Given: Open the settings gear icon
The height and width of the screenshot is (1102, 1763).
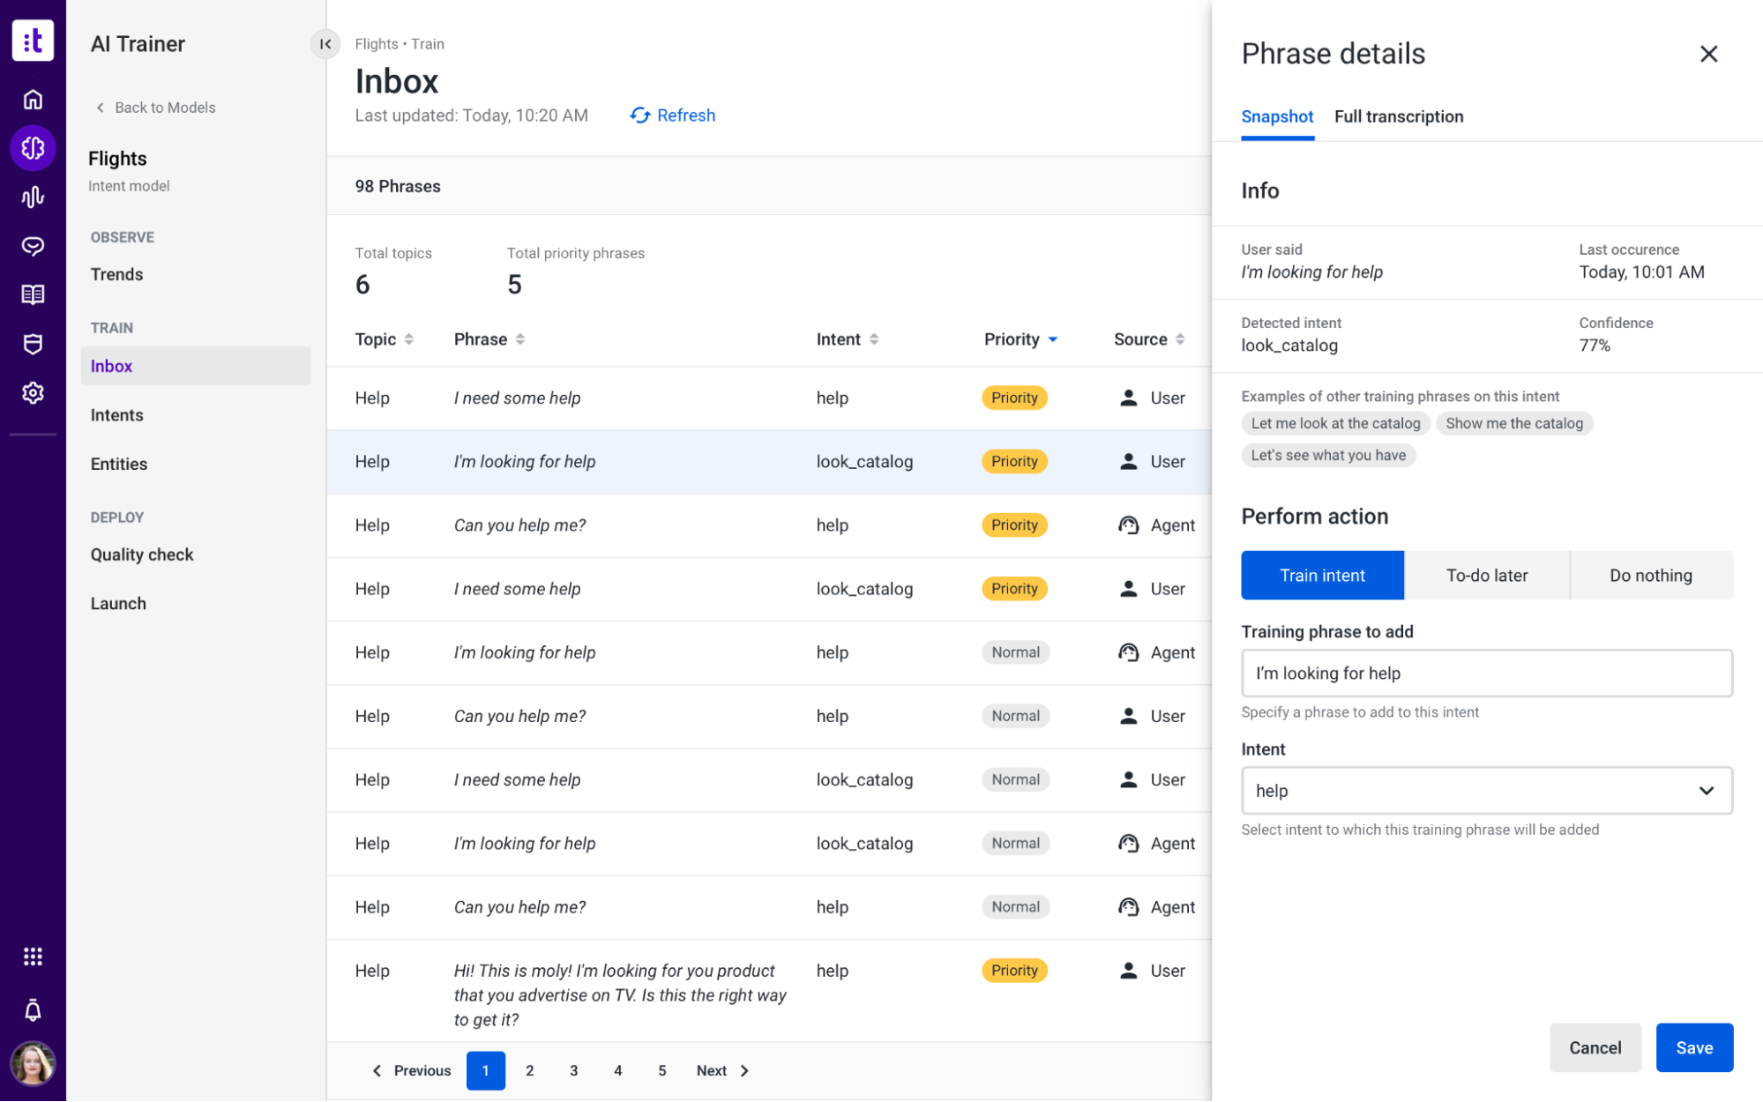Looking at the screenshot, I should tap(33, 392).
